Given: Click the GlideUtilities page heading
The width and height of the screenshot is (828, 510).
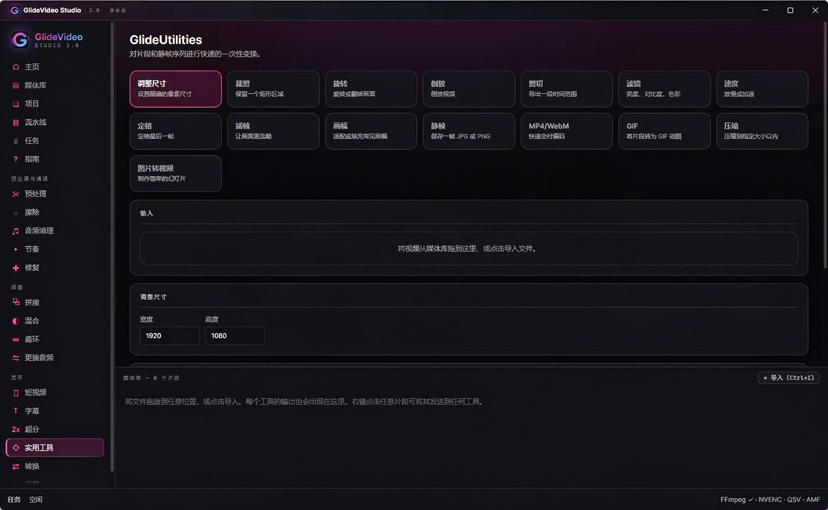Looking at the screenshot, I should [166, 40].
